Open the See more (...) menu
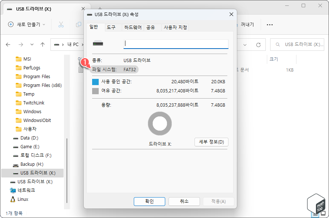Viewport: 329px width, 218px height. (x=270, y=24)
